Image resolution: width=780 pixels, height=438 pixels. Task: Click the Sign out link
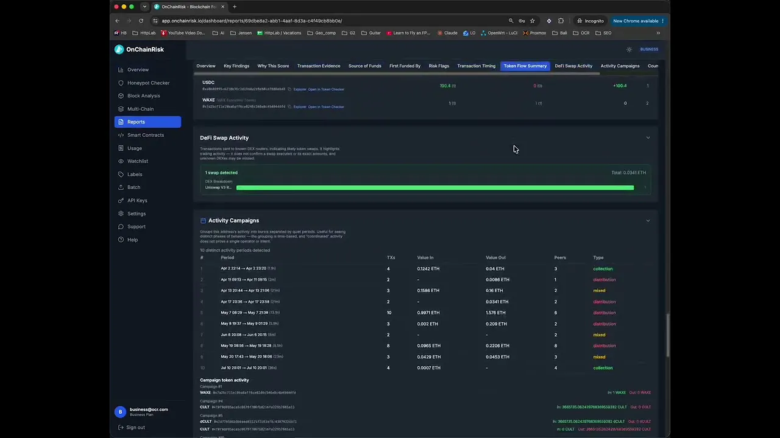click(135, 428)
